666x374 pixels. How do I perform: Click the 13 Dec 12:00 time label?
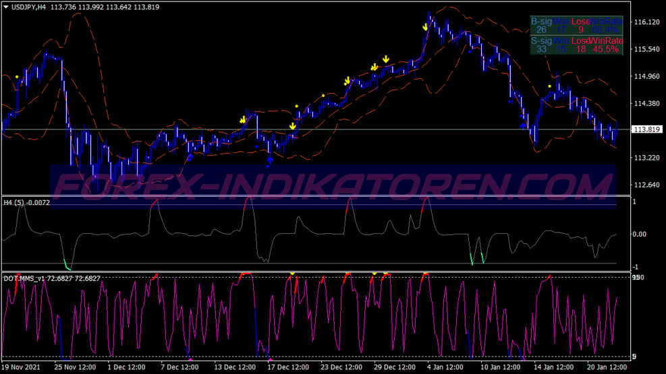click(235, 367)
